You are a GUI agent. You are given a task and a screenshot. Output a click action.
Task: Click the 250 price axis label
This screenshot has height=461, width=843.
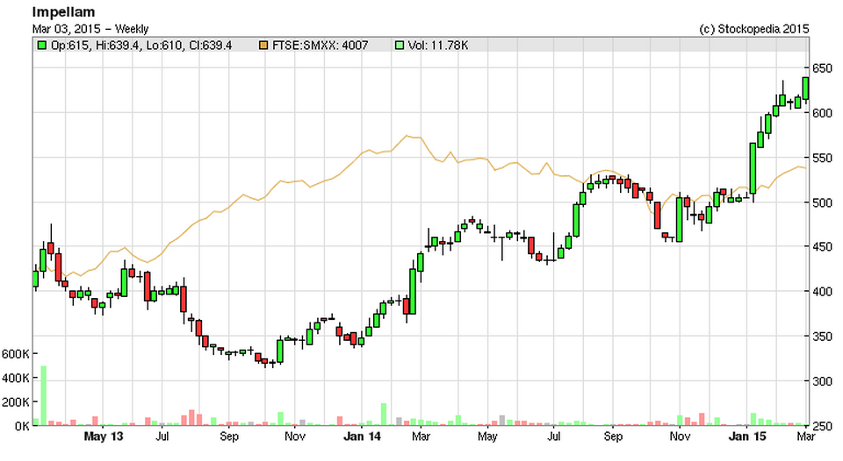[x=823, y=427]
